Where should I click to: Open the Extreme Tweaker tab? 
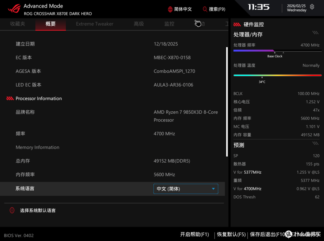tap(94, 24)
